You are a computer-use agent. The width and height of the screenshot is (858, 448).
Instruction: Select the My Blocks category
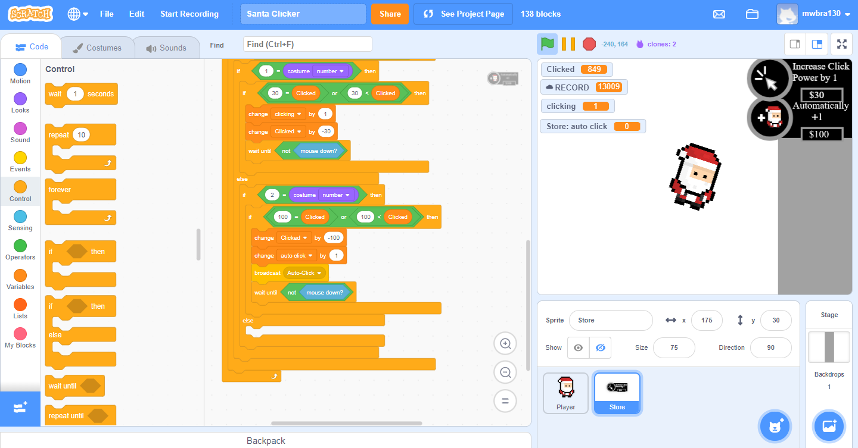pyautogui.click(x=20, y=339)
